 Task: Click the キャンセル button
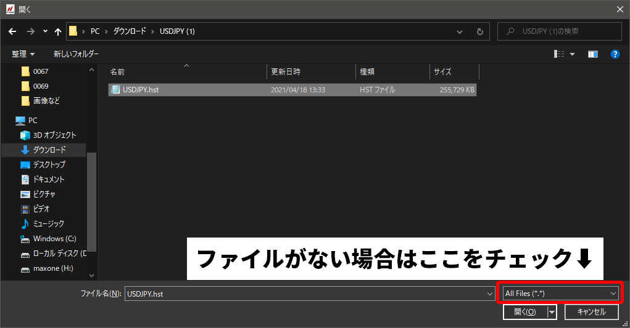(591, 312)
